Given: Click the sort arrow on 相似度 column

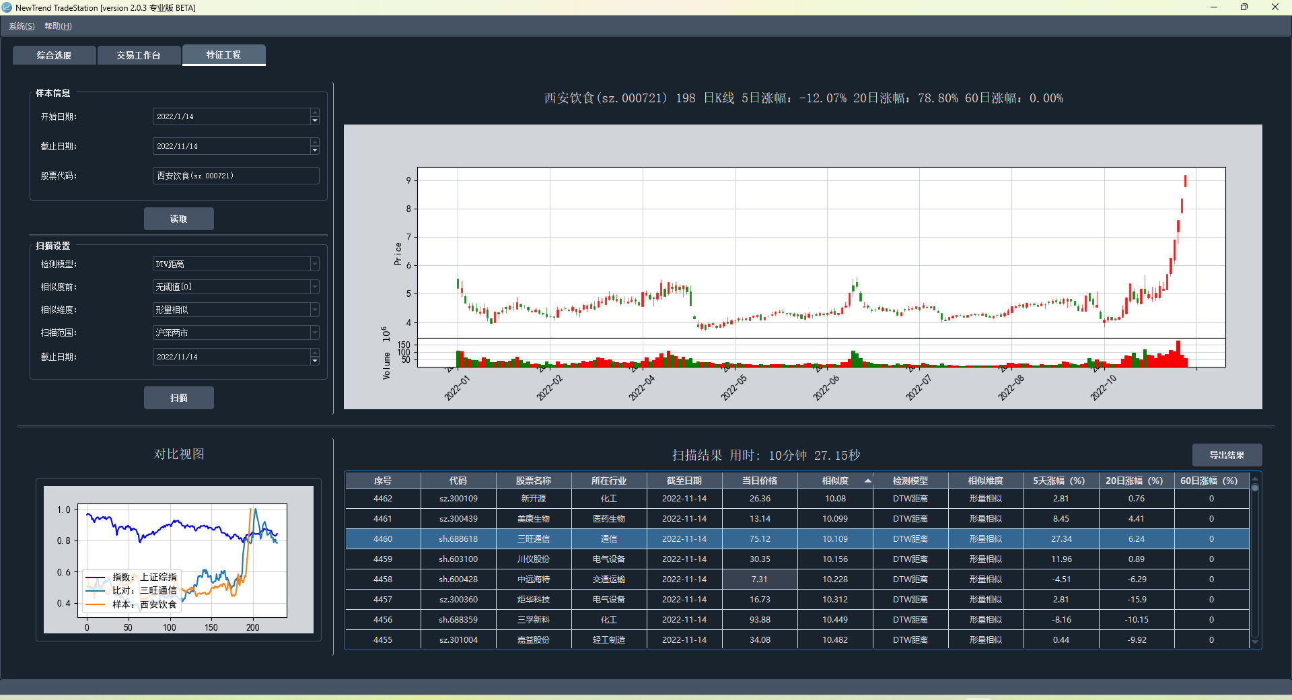Looking at the screenshot, I should (x=867, y=481).
